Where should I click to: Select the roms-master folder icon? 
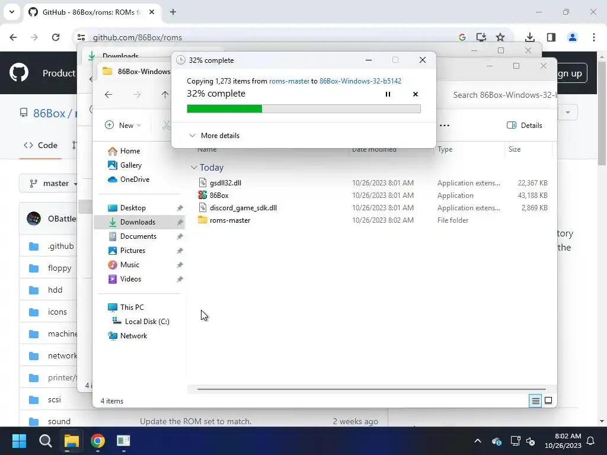203,220
